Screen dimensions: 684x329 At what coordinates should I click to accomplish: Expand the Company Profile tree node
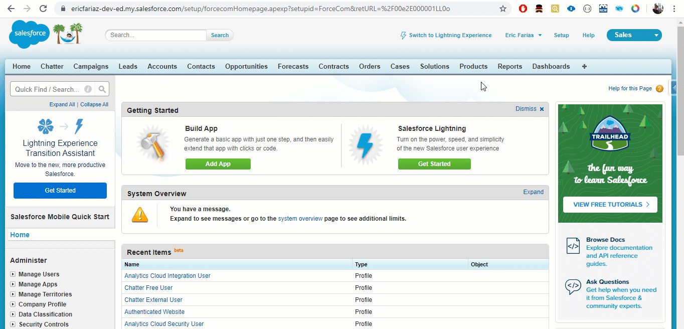coord(13,304)
